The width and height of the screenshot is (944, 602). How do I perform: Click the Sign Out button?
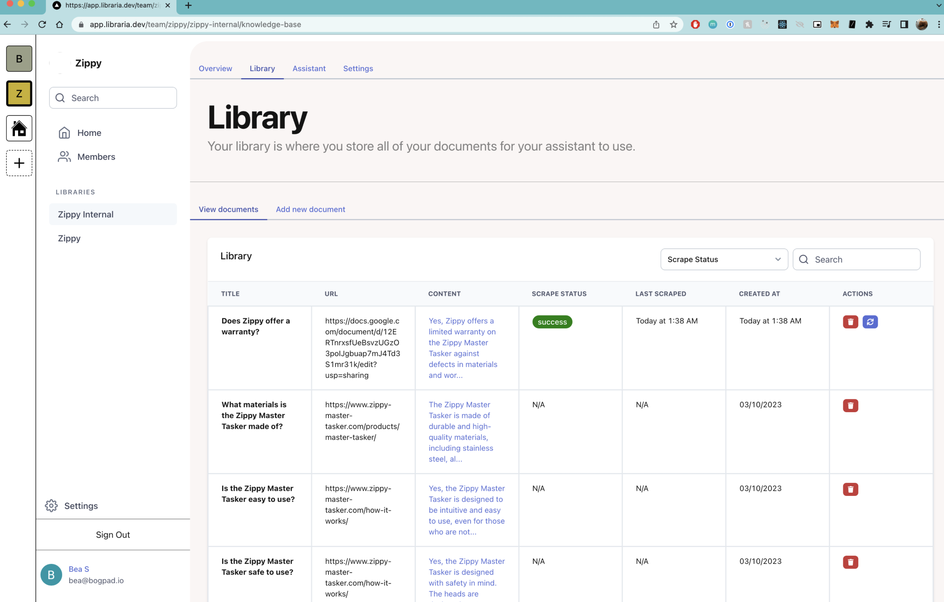point(113,535)
